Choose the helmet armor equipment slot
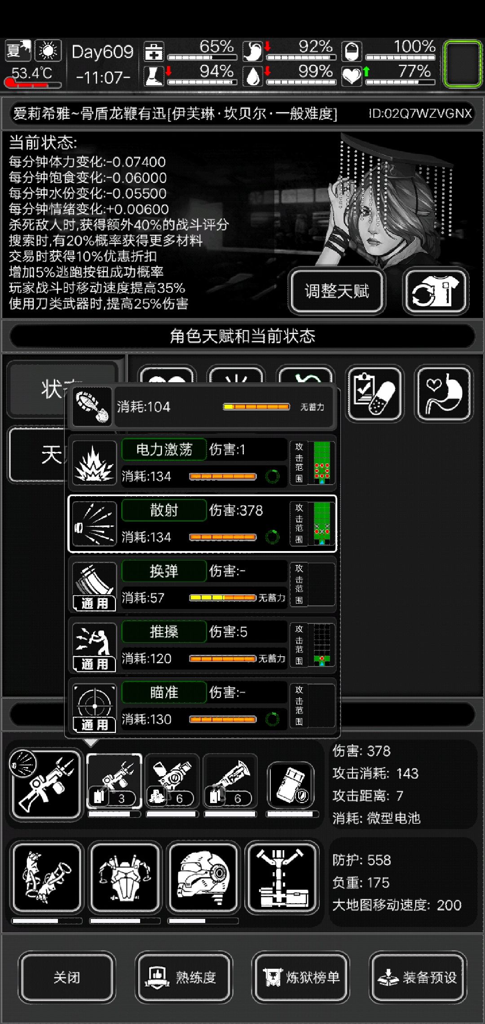 coord(203,878)
